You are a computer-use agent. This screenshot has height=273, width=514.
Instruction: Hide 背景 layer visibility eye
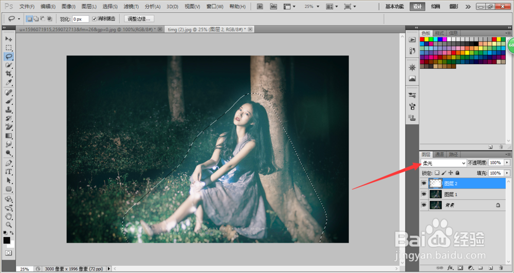(x=424, y=205)
